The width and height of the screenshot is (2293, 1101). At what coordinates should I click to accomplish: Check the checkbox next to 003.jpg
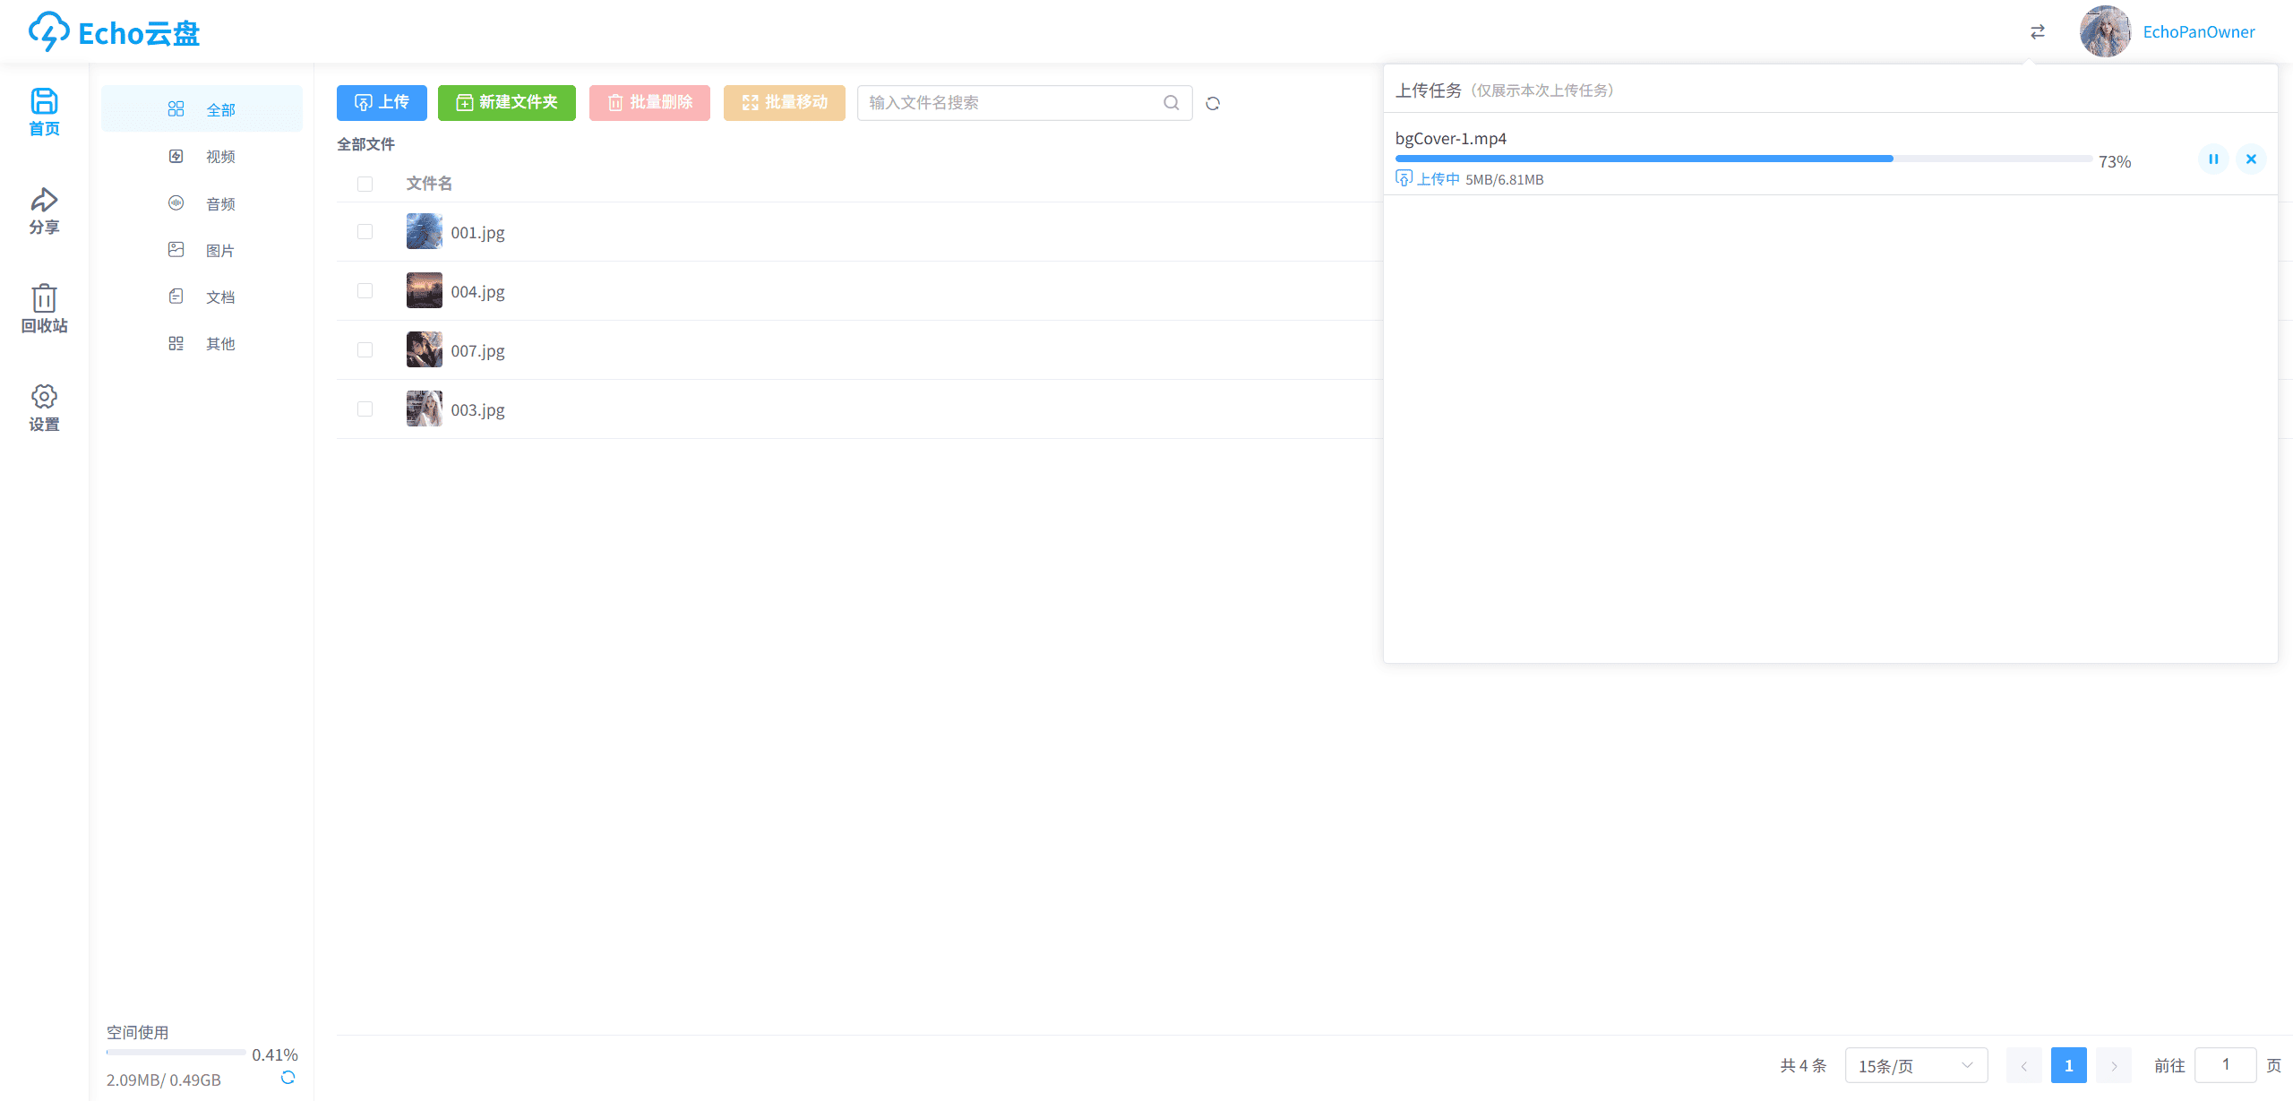click(365, 409)
